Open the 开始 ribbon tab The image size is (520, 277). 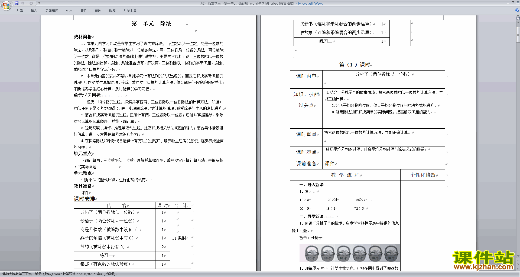tap(20, 10)
